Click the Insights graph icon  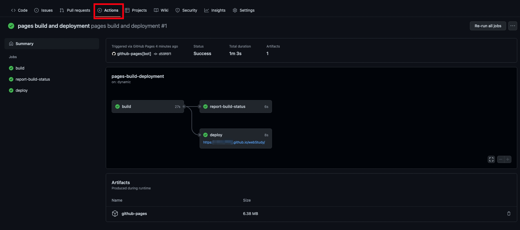(x=207, y=10)
